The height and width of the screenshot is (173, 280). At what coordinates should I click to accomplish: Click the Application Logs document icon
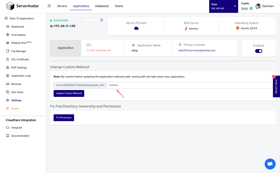pos(8,76)
